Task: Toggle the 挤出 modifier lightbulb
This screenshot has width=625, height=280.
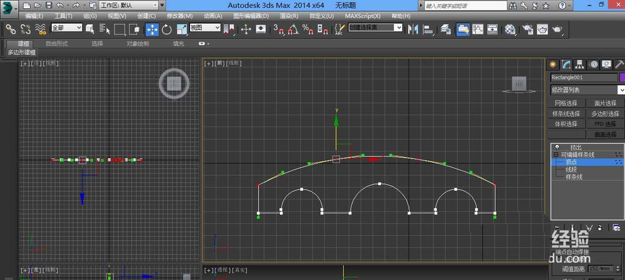Action: [x=557, y=147]
